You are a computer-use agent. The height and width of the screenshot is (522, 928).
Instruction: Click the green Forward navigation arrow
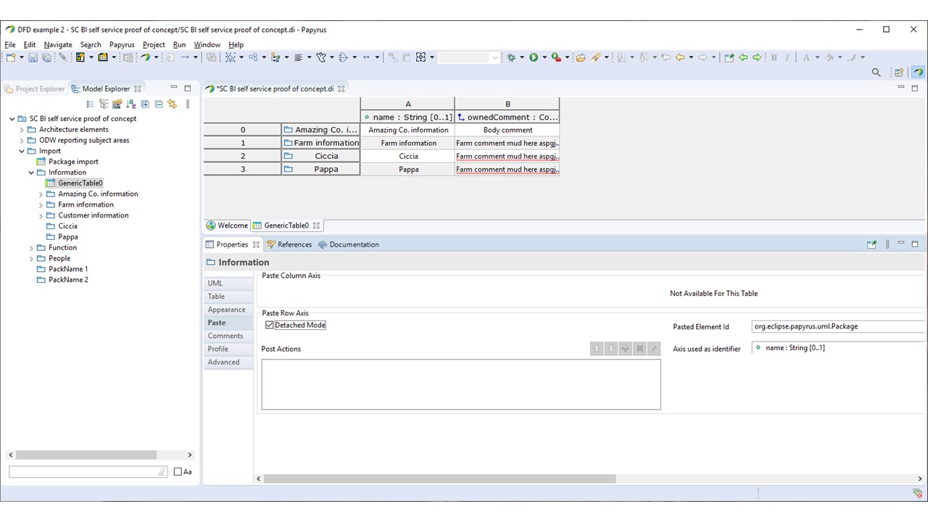pos(757,57)
